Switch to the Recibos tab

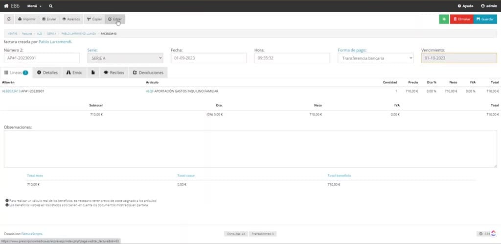coord(114,73)
